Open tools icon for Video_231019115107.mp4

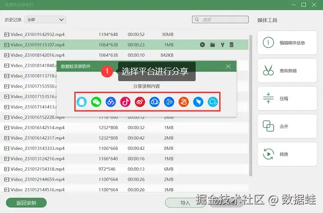222,45
